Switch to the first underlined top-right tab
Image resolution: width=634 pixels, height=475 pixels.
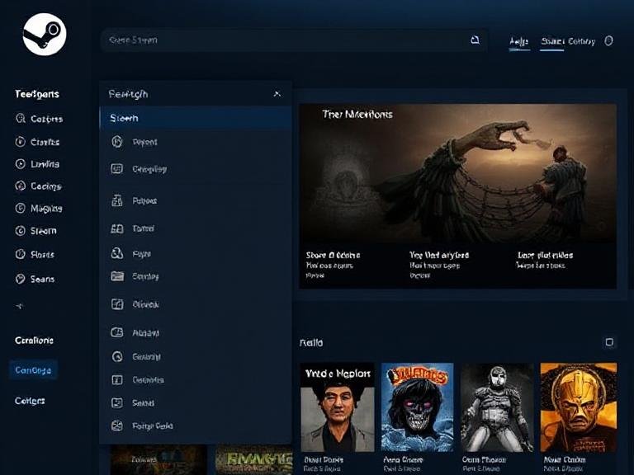coord(518,41)
